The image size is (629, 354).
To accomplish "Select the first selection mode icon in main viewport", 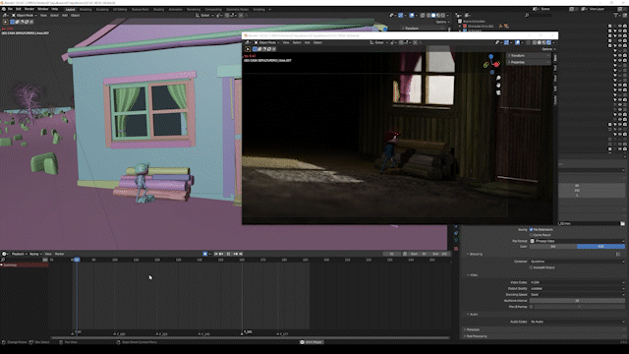I will 13,22.
